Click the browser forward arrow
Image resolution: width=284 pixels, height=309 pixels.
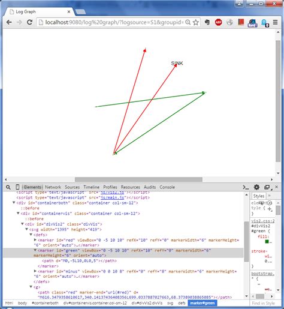[x=19, y=22]
